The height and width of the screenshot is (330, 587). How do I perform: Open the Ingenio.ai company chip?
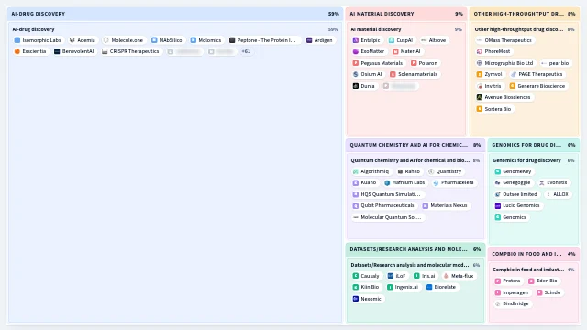click(403, 287)
